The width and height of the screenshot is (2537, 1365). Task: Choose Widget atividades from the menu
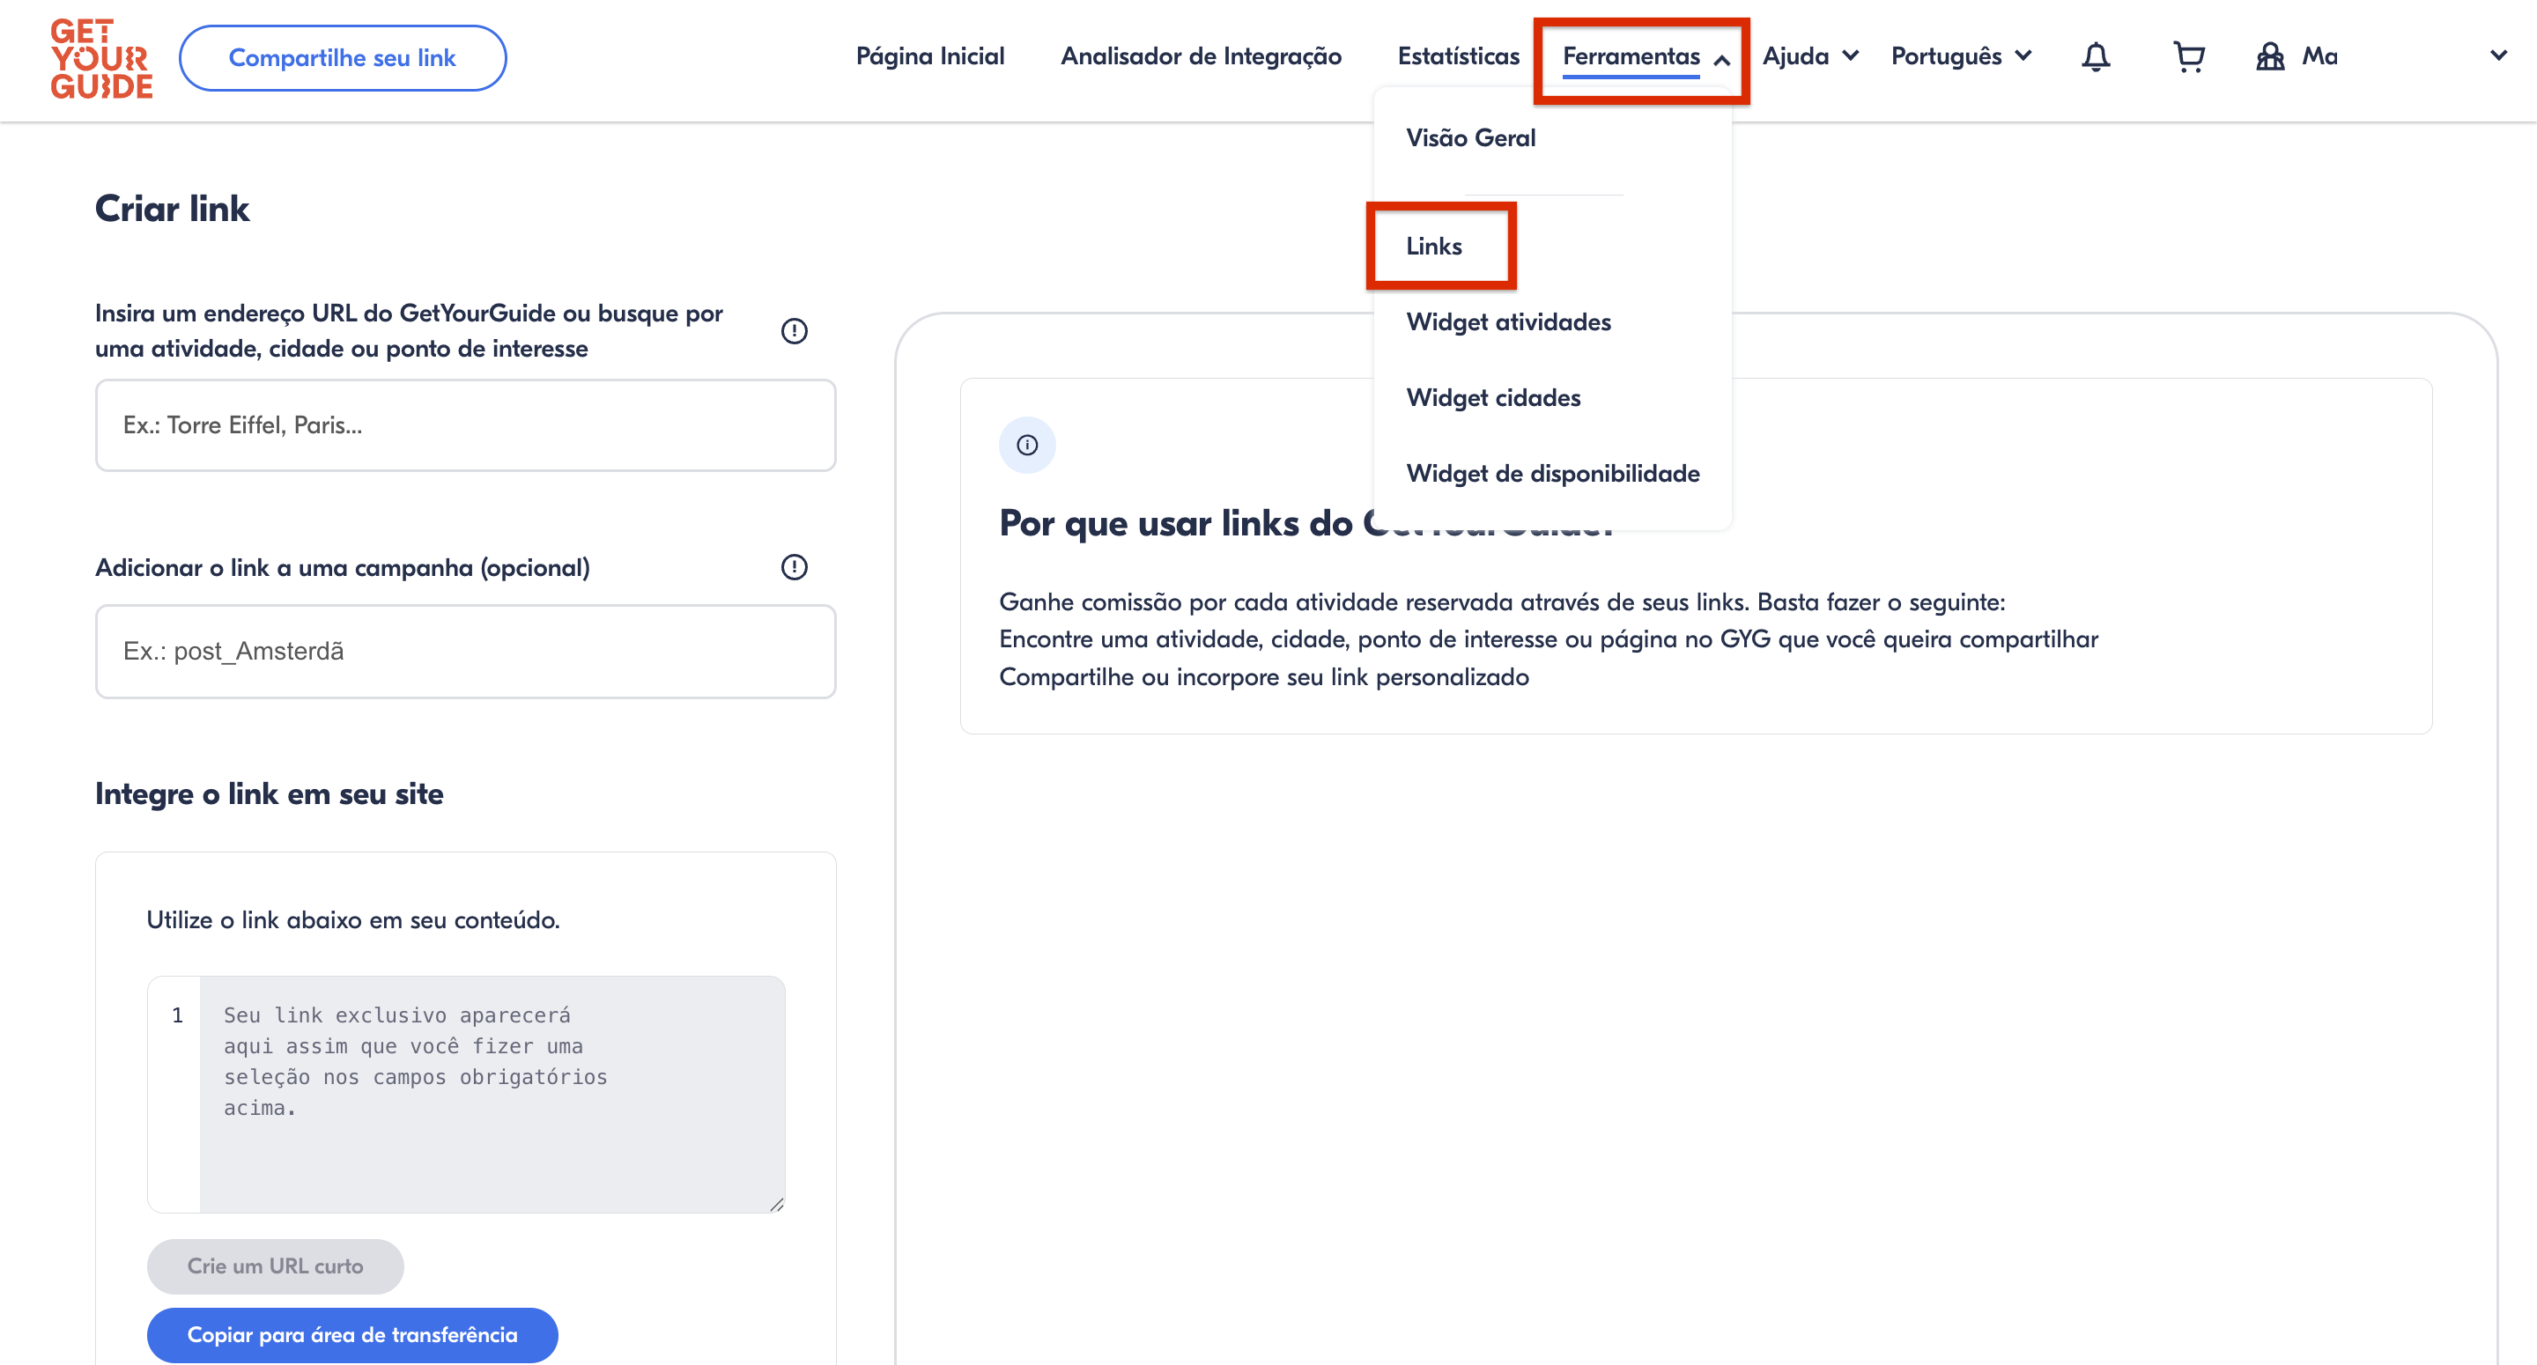(1508, 322)
